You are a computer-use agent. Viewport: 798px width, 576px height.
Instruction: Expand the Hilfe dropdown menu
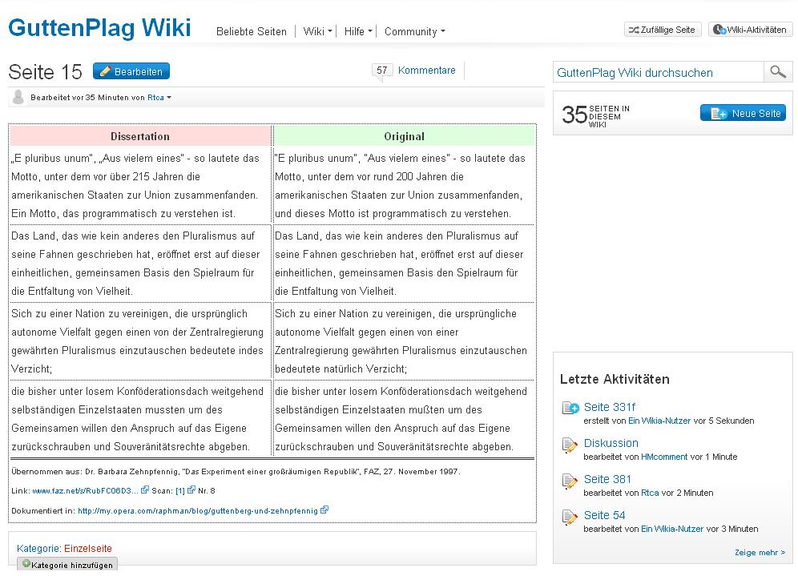pos(358,32)
